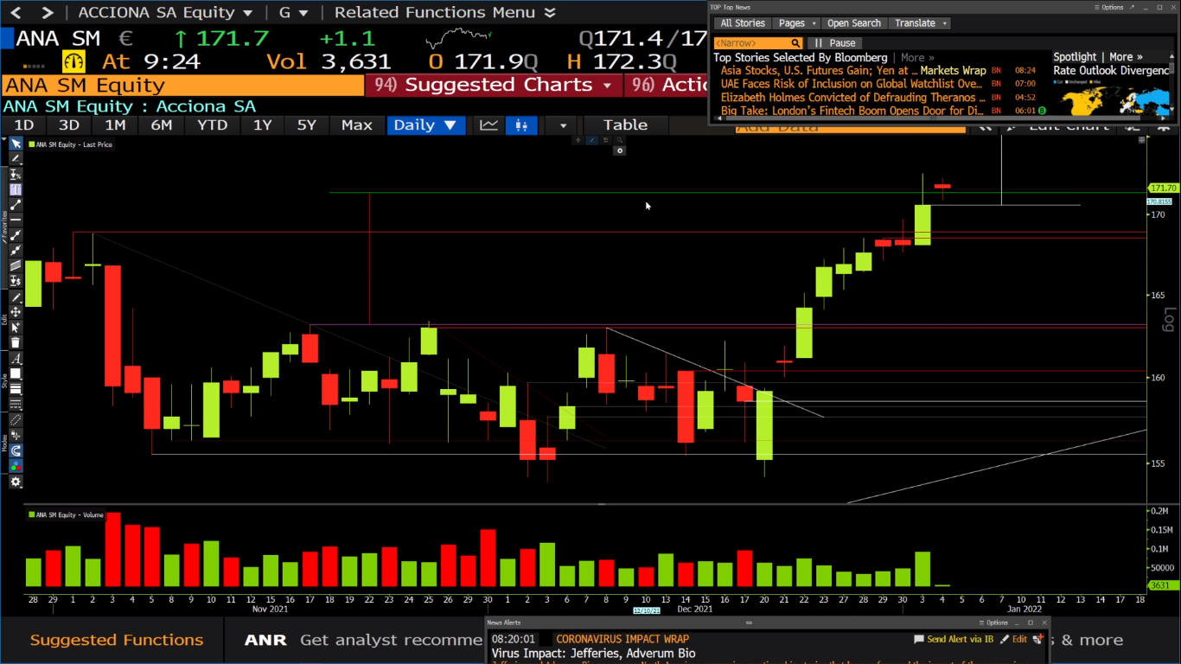Select the 6M time range
1181x664 pixels.
161,125
